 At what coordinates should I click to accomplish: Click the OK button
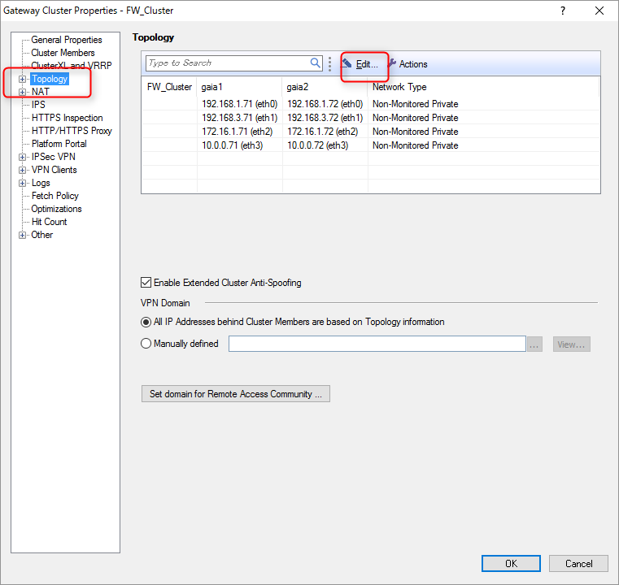click(511, 563)
